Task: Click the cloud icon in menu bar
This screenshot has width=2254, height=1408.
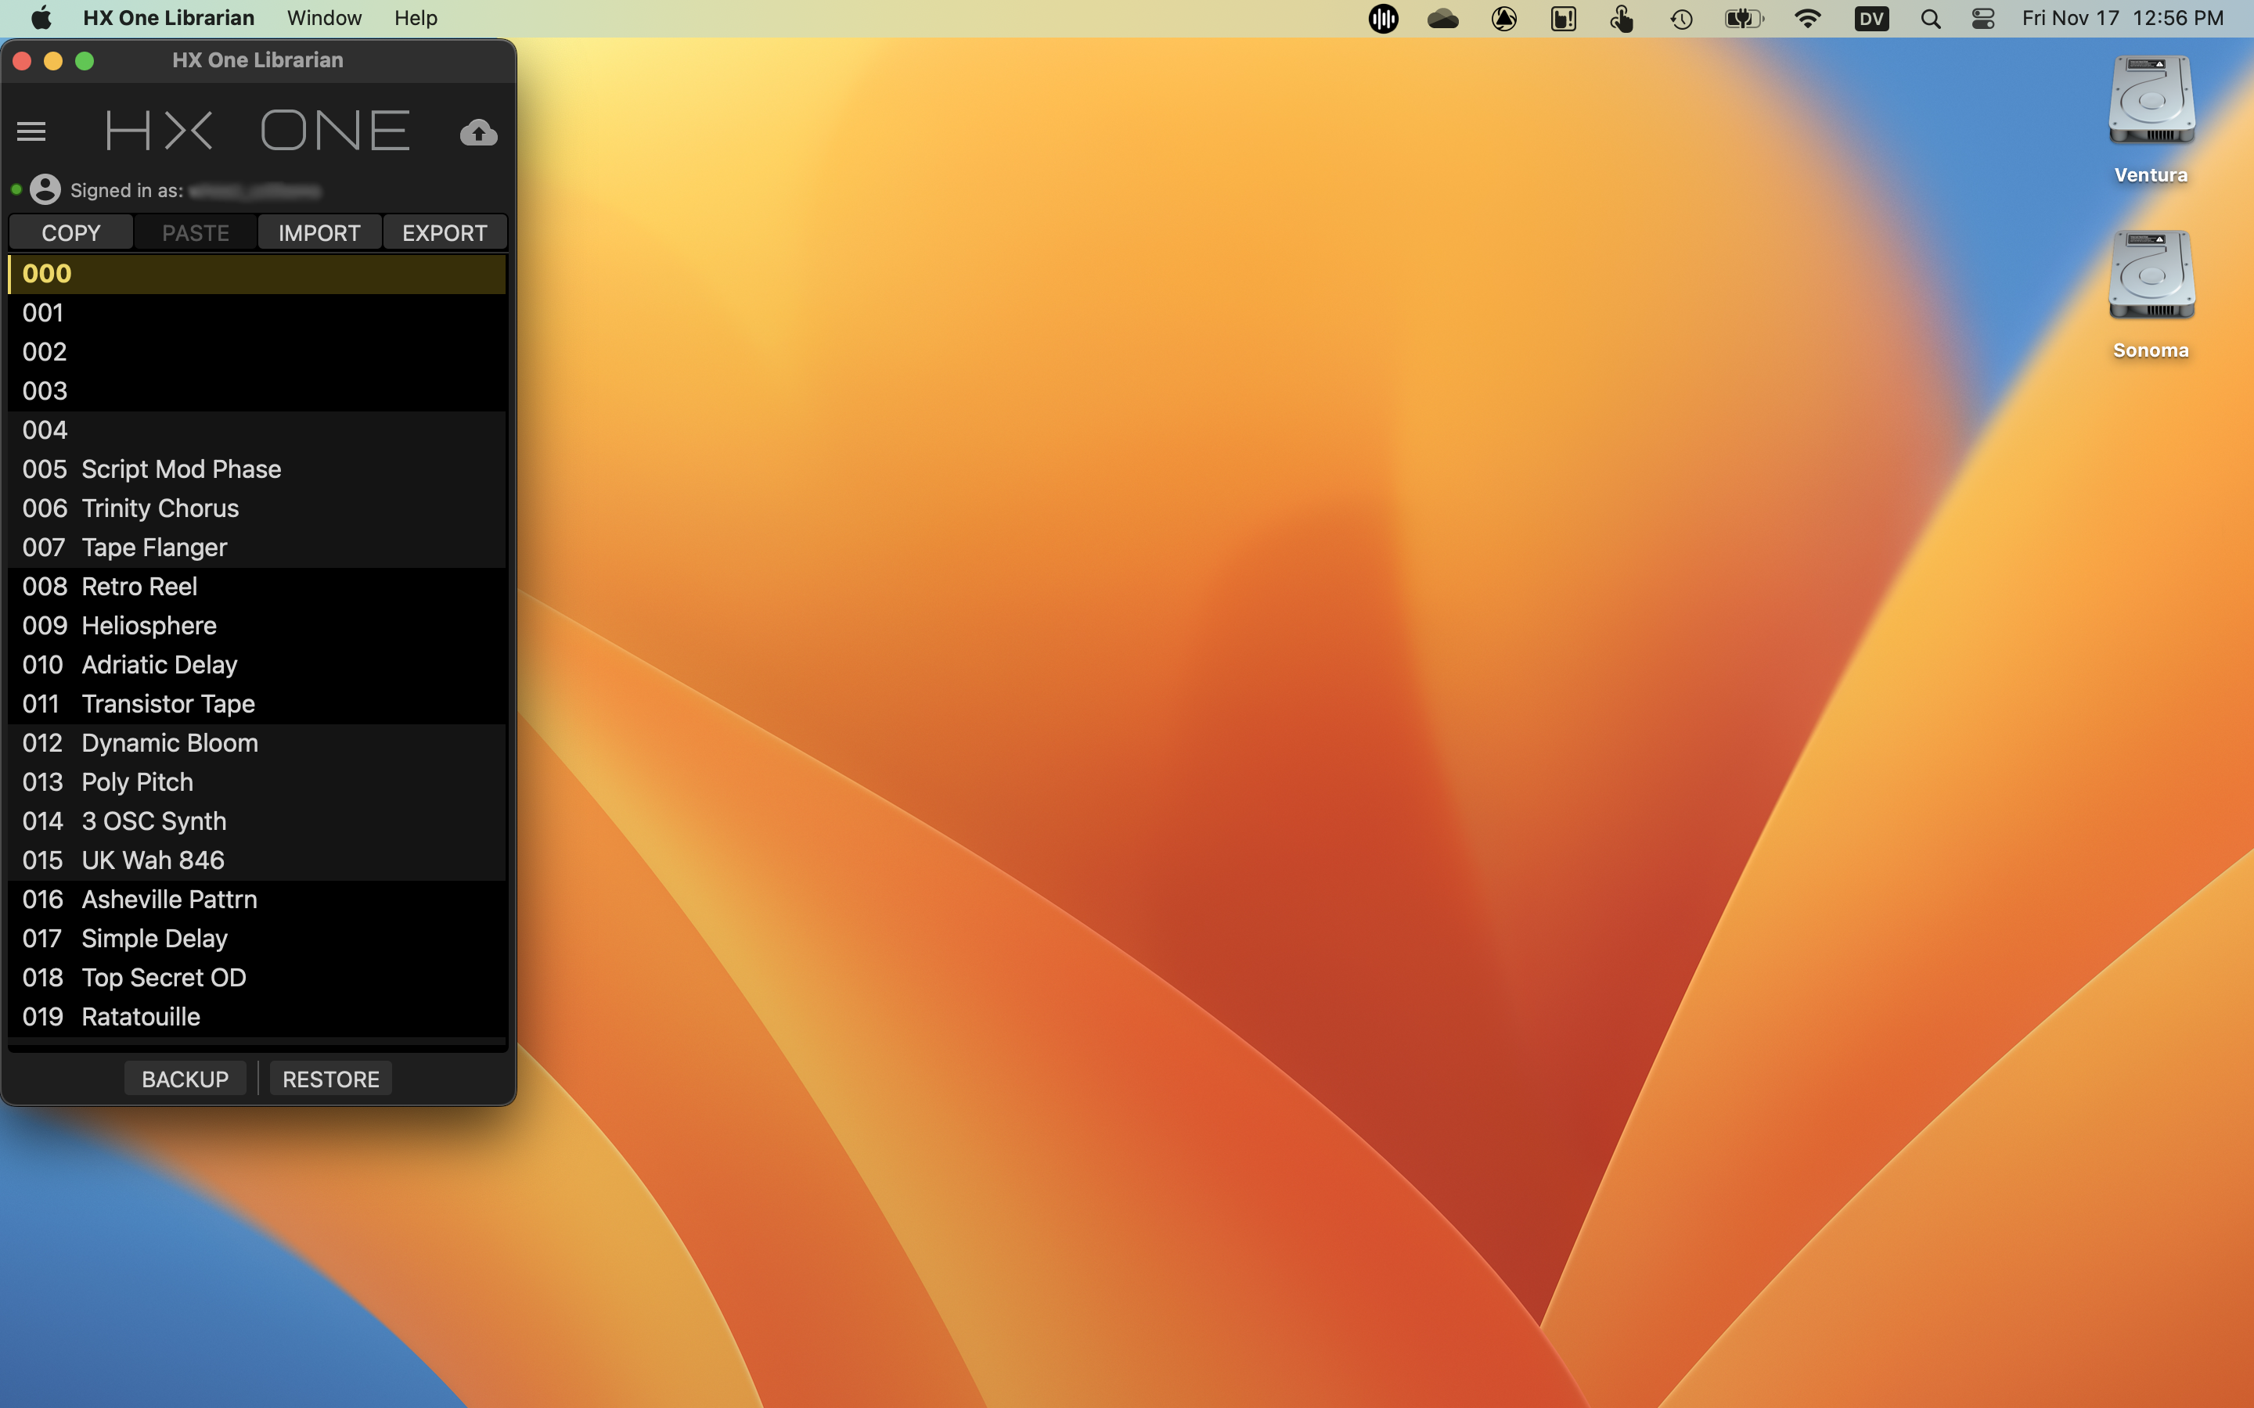Action: point(1442,19)
